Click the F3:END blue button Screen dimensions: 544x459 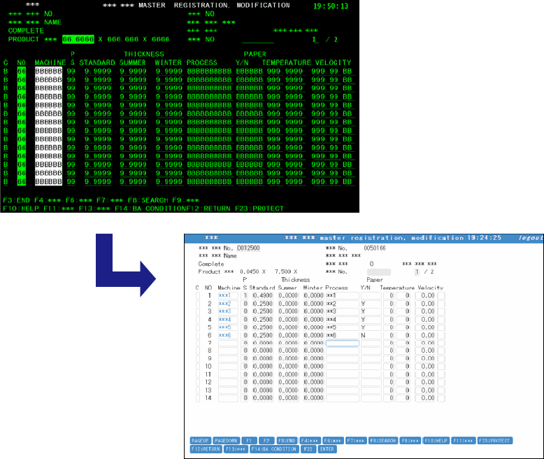tap(287, 441)
